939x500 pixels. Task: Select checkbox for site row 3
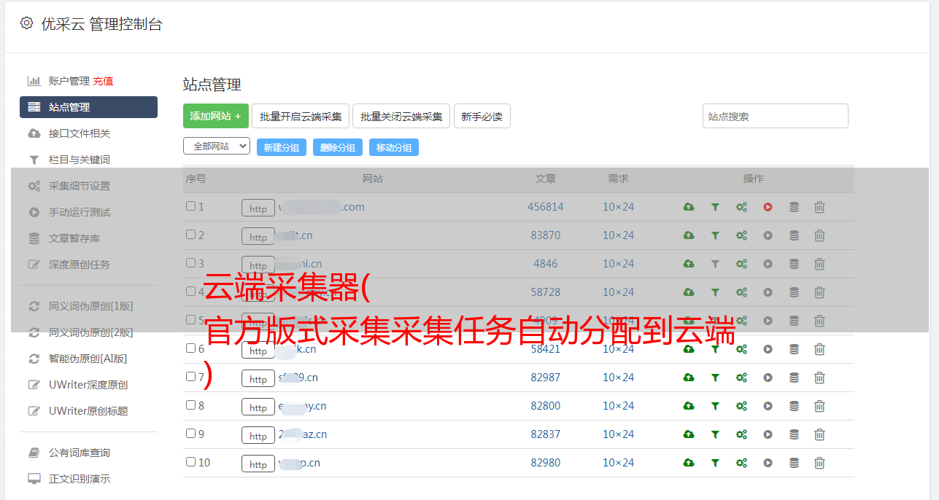pyautogui.click(x=190, y=263)
